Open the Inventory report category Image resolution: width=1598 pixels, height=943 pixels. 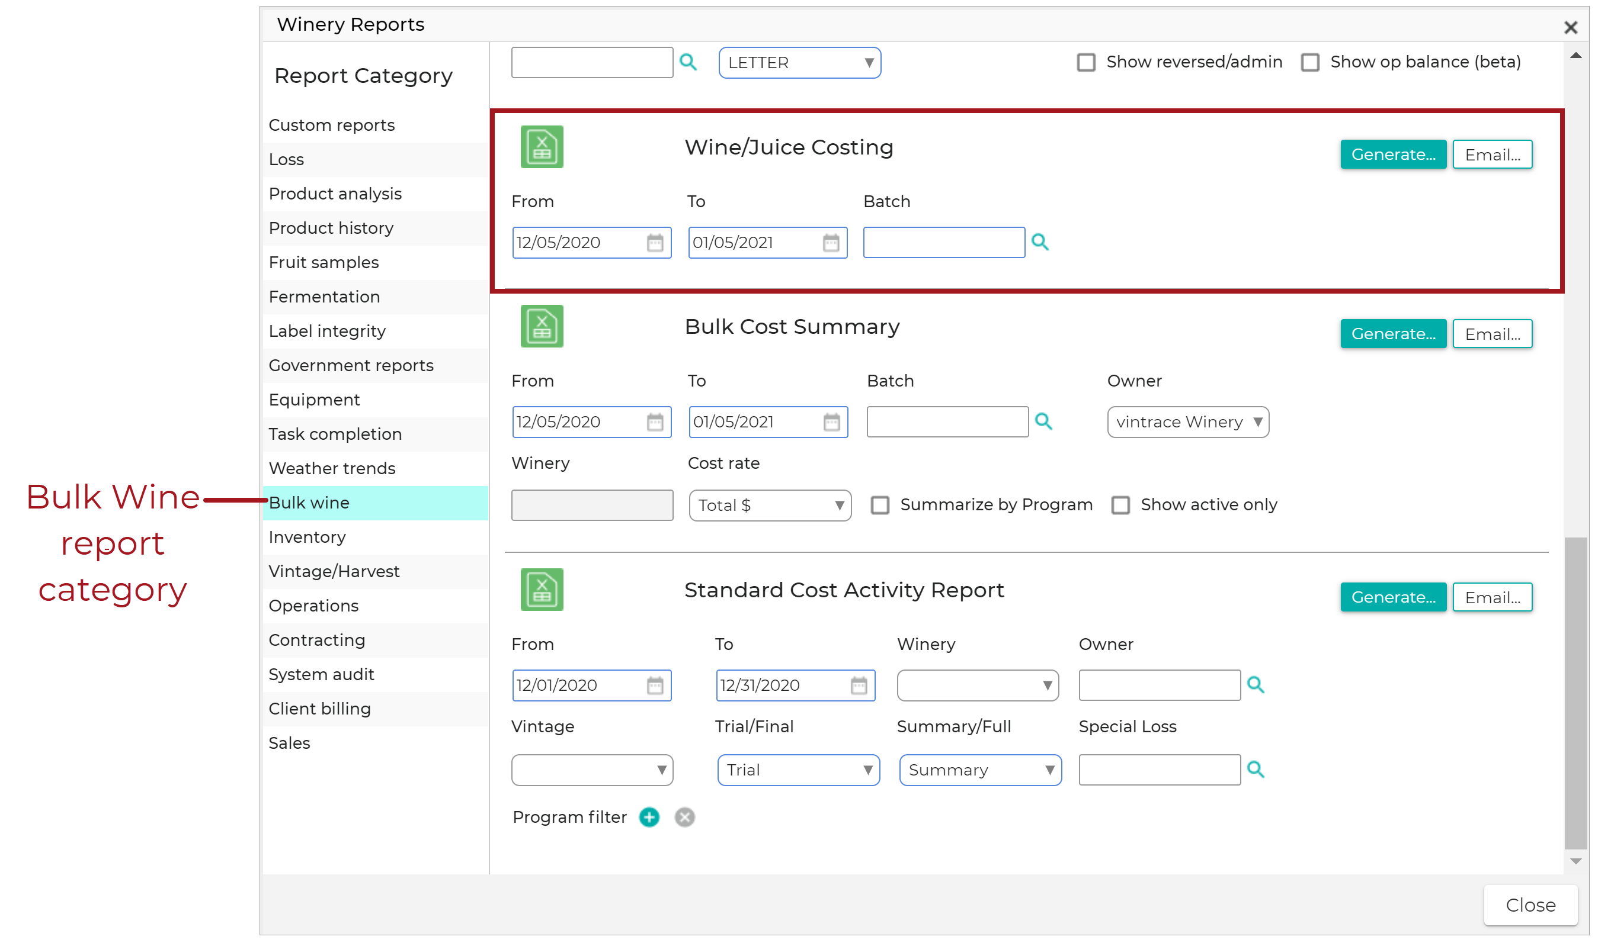(x=375, y=537)
